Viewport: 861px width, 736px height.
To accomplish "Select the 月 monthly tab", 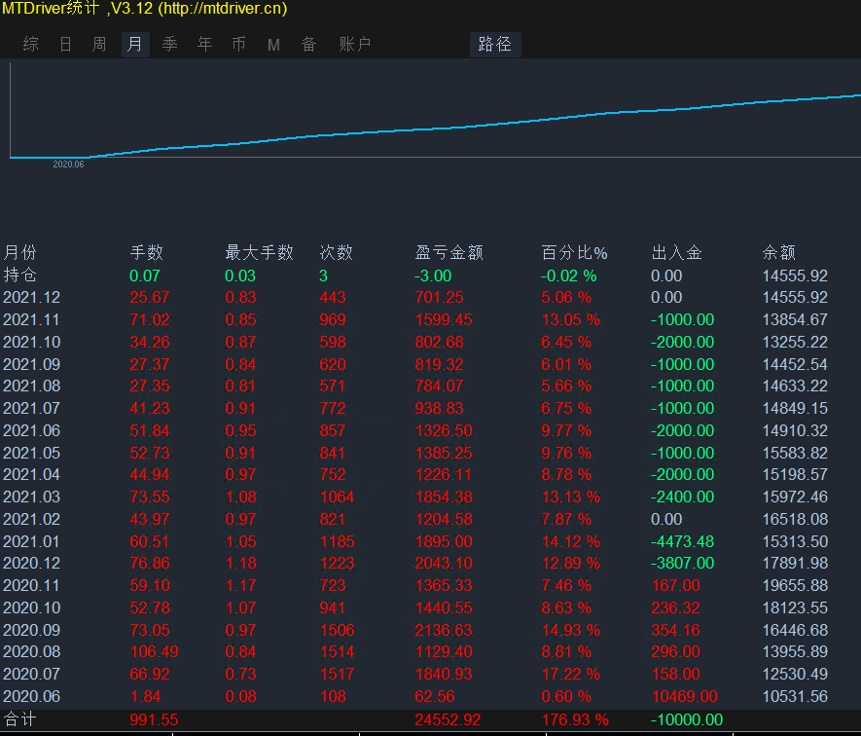I will 135,44.
